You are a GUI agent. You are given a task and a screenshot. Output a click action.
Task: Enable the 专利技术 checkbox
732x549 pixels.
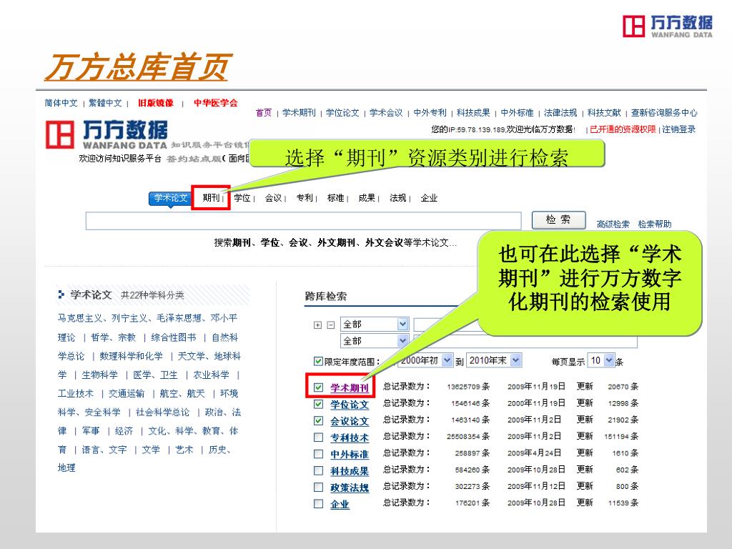pos(318,437)
